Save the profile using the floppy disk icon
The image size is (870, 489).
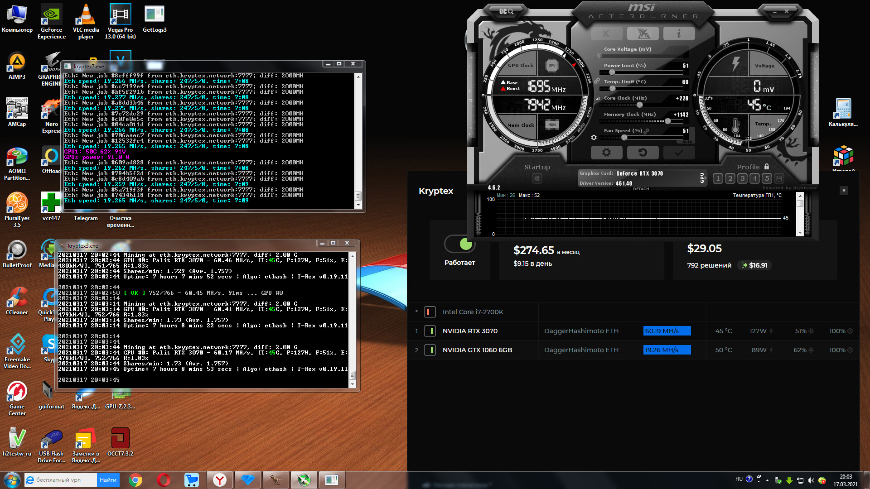[779, 178]
